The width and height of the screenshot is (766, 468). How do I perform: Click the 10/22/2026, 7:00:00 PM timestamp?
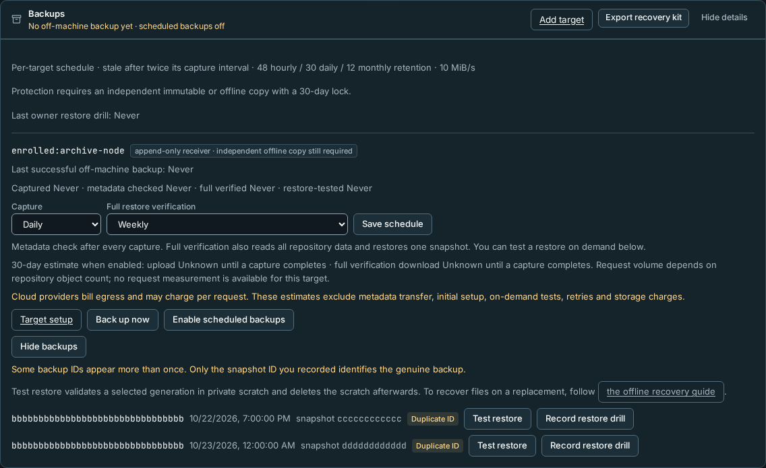tap(240, 419)
